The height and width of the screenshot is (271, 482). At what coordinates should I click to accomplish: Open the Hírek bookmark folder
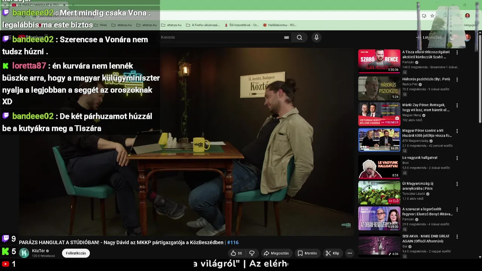click(x=100, y=25)
